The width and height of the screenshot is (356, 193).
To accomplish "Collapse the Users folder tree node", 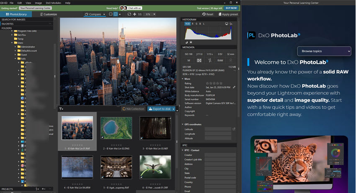I will [12, 43].
